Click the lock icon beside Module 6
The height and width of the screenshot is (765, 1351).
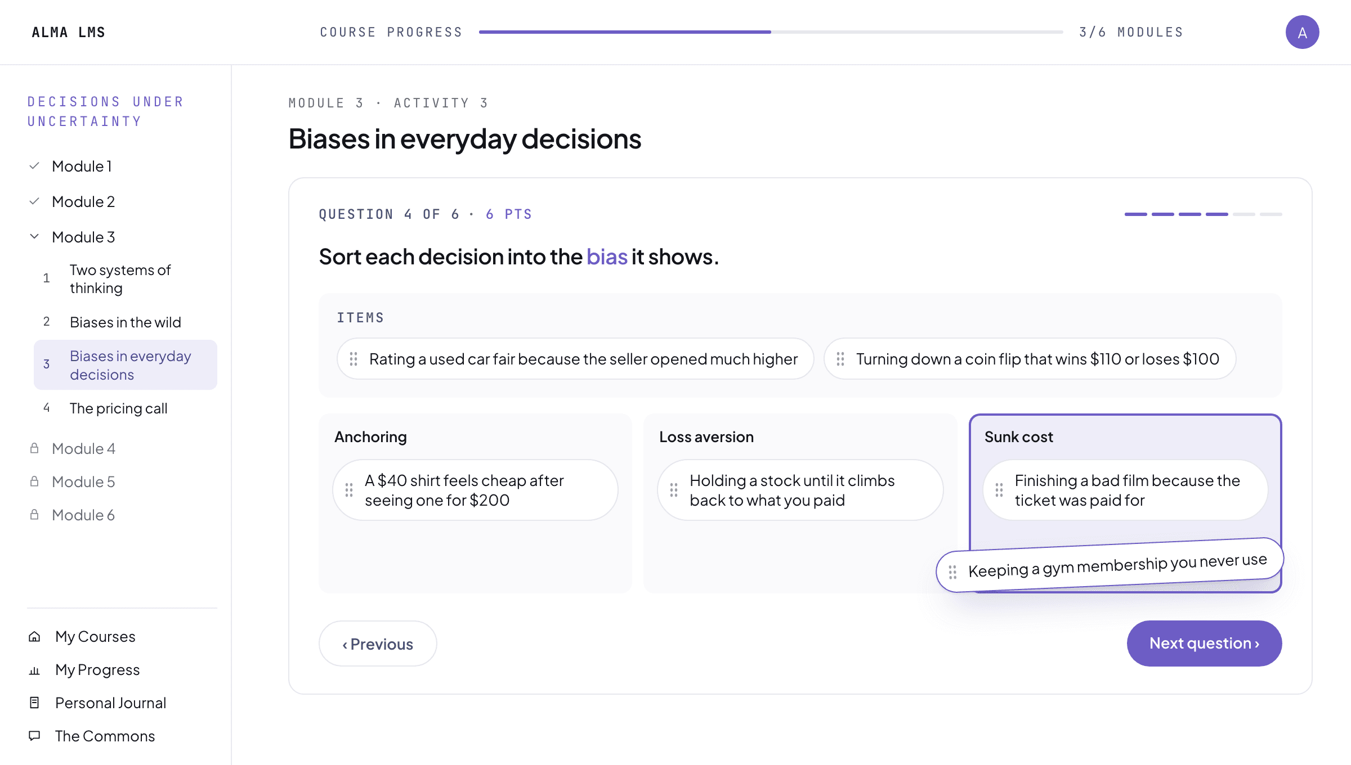click(x=34, y=515)
